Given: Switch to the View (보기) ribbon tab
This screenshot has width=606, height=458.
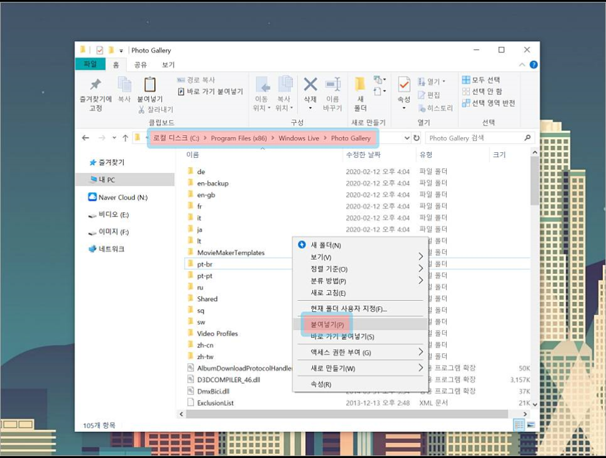Looking at the screenshot, I should 168,65.
